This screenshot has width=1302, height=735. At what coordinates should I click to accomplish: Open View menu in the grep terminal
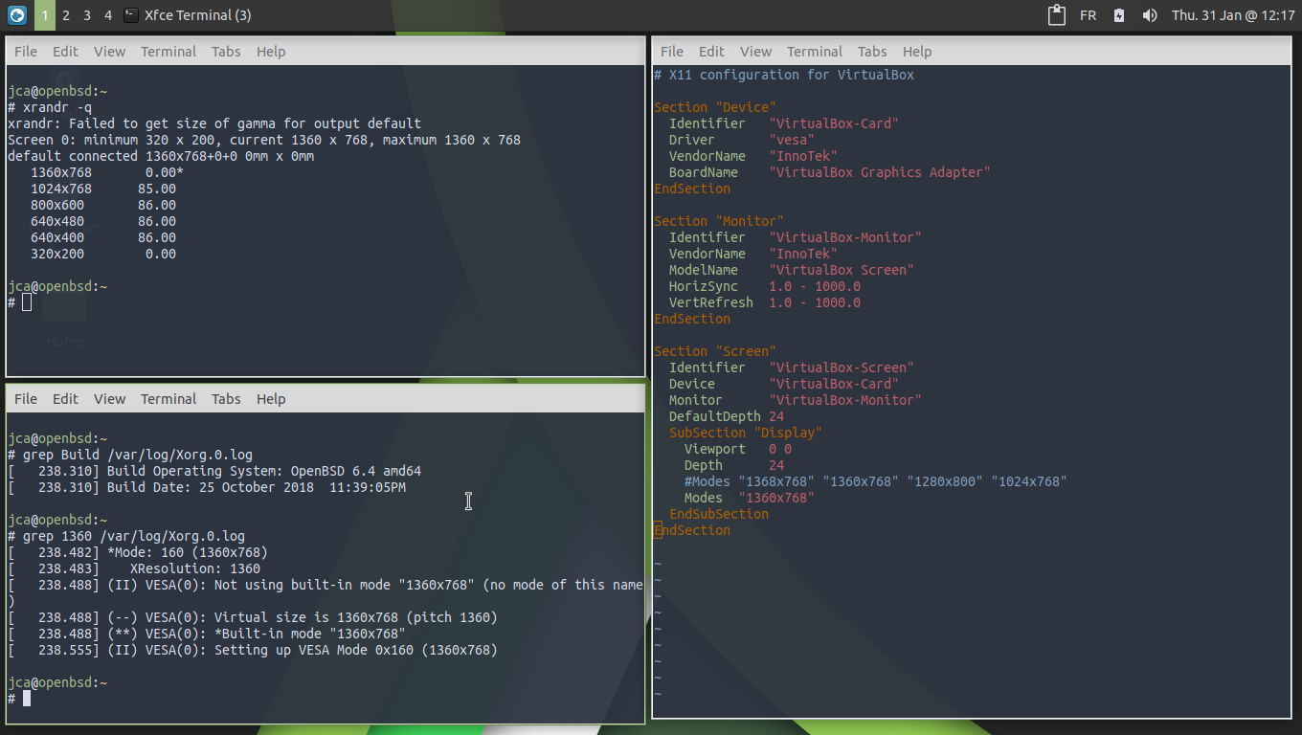click(109, 399)
